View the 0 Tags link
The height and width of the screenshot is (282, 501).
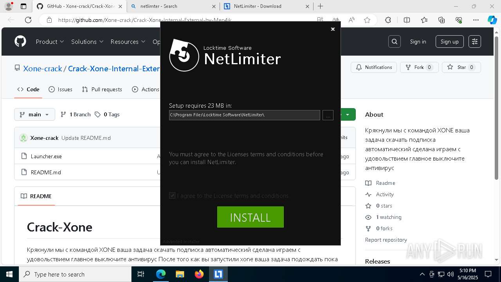coord(107,114)
